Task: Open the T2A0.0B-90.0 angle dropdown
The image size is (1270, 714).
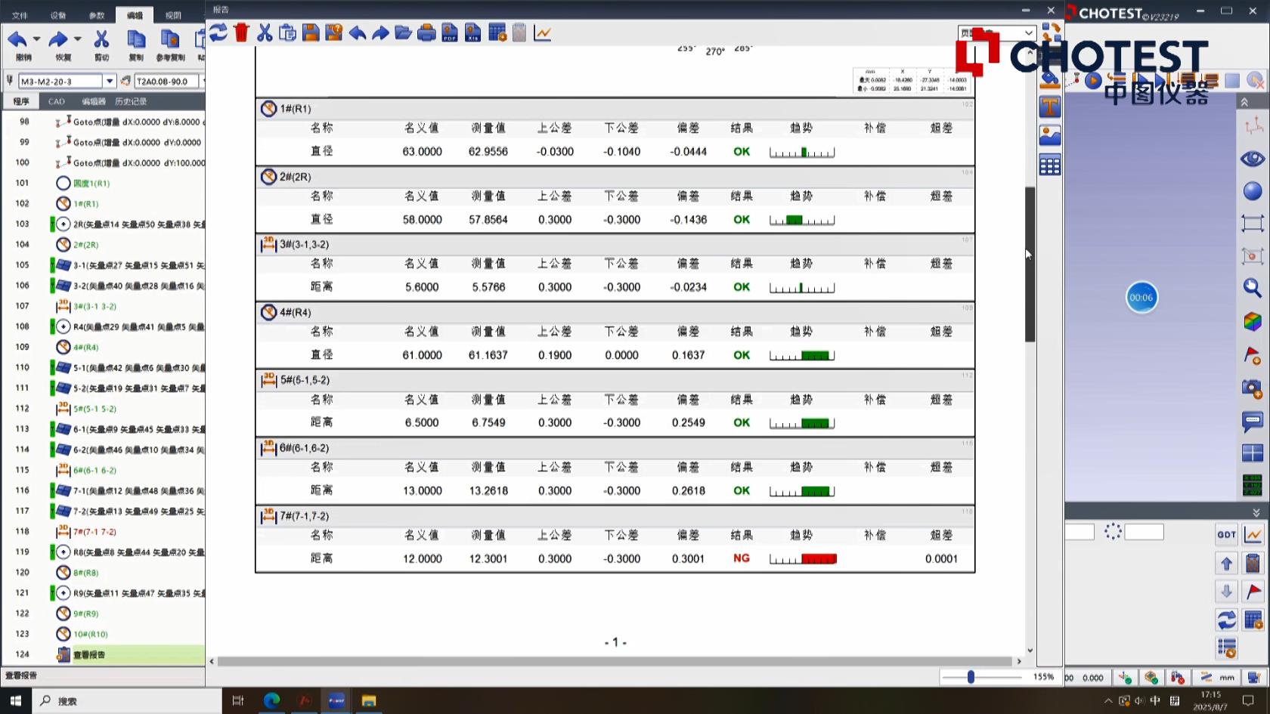Action: [x=203, y=81]
